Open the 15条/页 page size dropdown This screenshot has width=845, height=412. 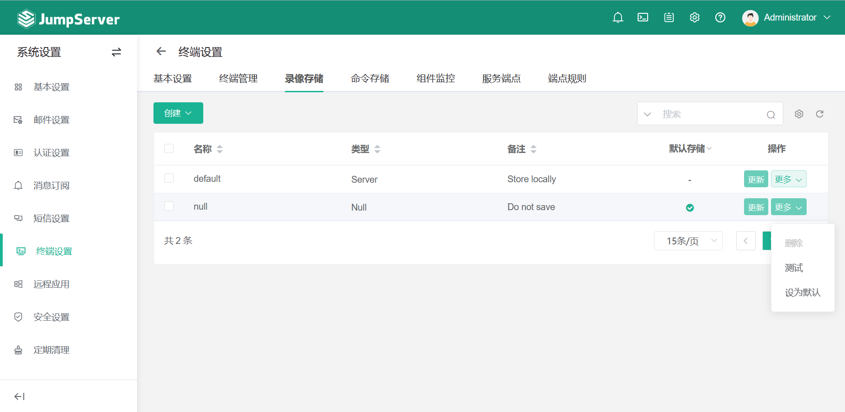(x=688, y=241)
